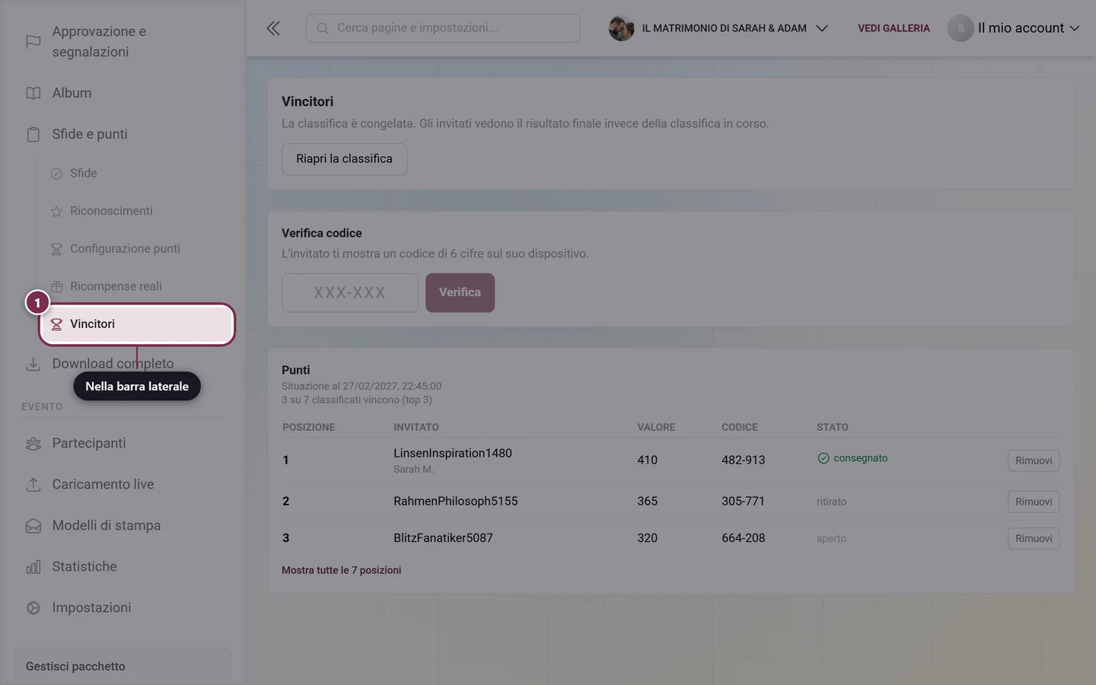Click the Sfide e punti clipboard icon
The height and width of the screenshot is (685, 1096).
tap(33, 134)
